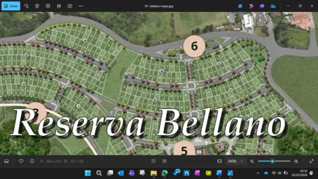The image size is (318, 179).
Task: Open Outlook from the taskbar
Action: [121, 173]
